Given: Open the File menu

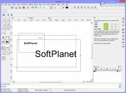Looking at the screenshot, I should click(3, 5).
